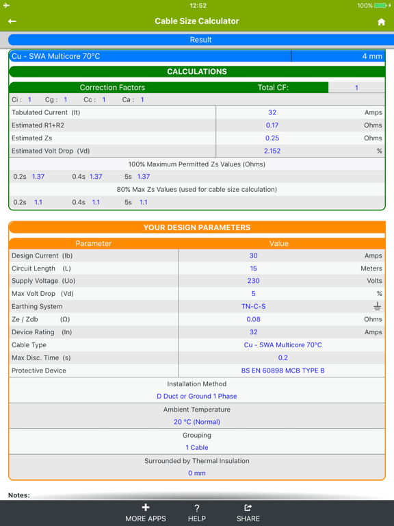Image resolution: width=394 pixels, height=526 pixels.
Task: Tap Installation Method label
Action: [x=197, y=384]
